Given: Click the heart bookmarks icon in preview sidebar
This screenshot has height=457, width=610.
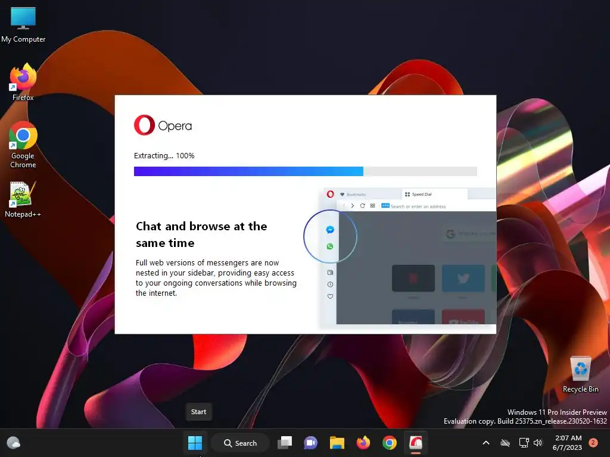Looking at the screenshot, I should (x=330, y=296).
